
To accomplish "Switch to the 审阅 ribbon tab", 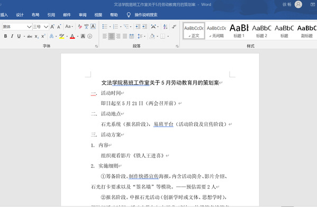I will [x=83, y=15].
